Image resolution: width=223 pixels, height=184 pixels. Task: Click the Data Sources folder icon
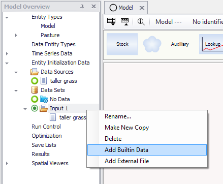pyautogui.click(x=35, y=72)
